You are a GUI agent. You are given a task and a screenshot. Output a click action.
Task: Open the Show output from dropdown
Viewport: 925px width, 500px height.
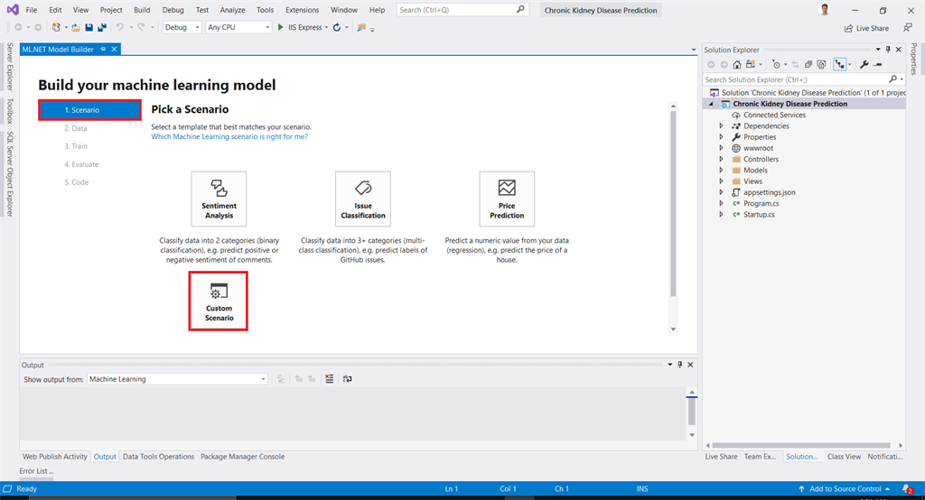pyautogui.click(x=177, y=379)
